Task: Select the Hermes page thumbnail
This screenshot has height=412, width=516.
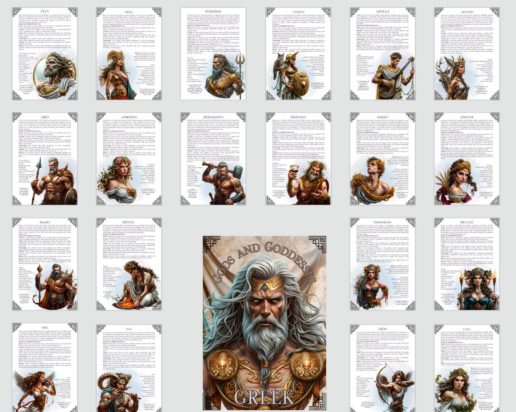Action: click(x=382, y=159)
